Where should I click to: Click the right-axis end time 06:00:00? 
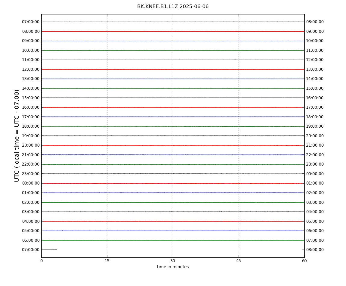315,231
